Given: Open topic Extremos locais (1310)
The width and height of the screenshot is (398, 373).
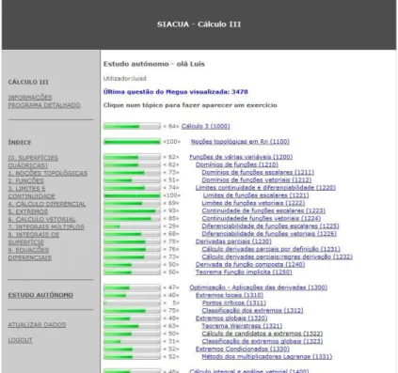Looking at the screenshot, I should 230,295.
